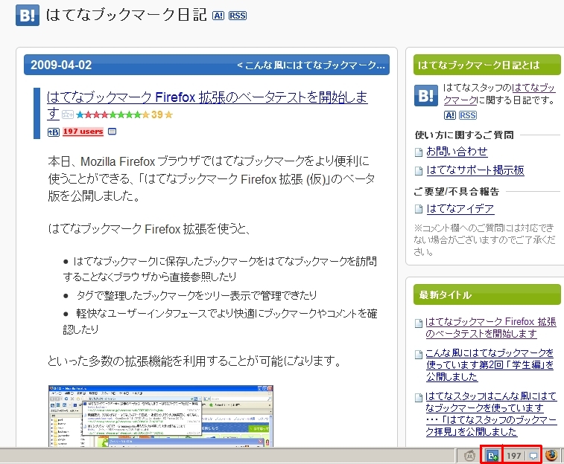Click the Firefox globe icon in the status bar

[x=551, y=455]
